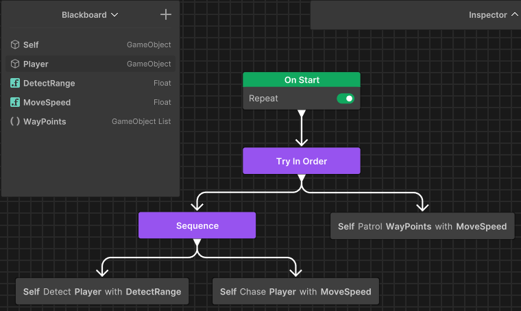This screenshot has height=311, width=521.
Task: Click Self field in Detect node
Action: click(32, 292)
